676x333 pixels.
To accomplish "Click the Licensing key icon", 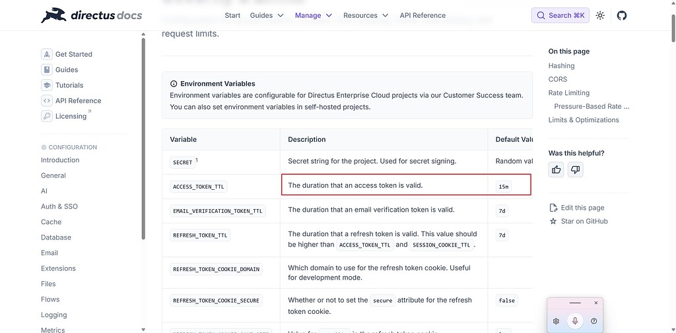I will pos(47,116).
